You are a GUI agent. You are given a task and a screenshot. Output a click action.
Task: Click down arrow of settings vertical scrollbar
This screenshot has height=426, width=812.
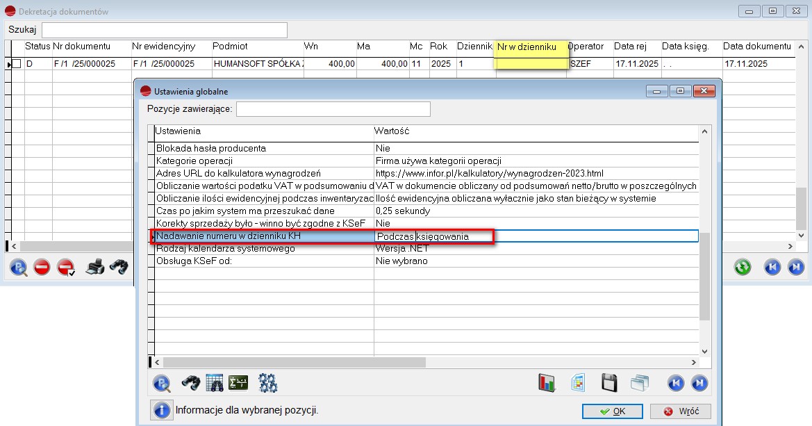(x=704, y=352)
